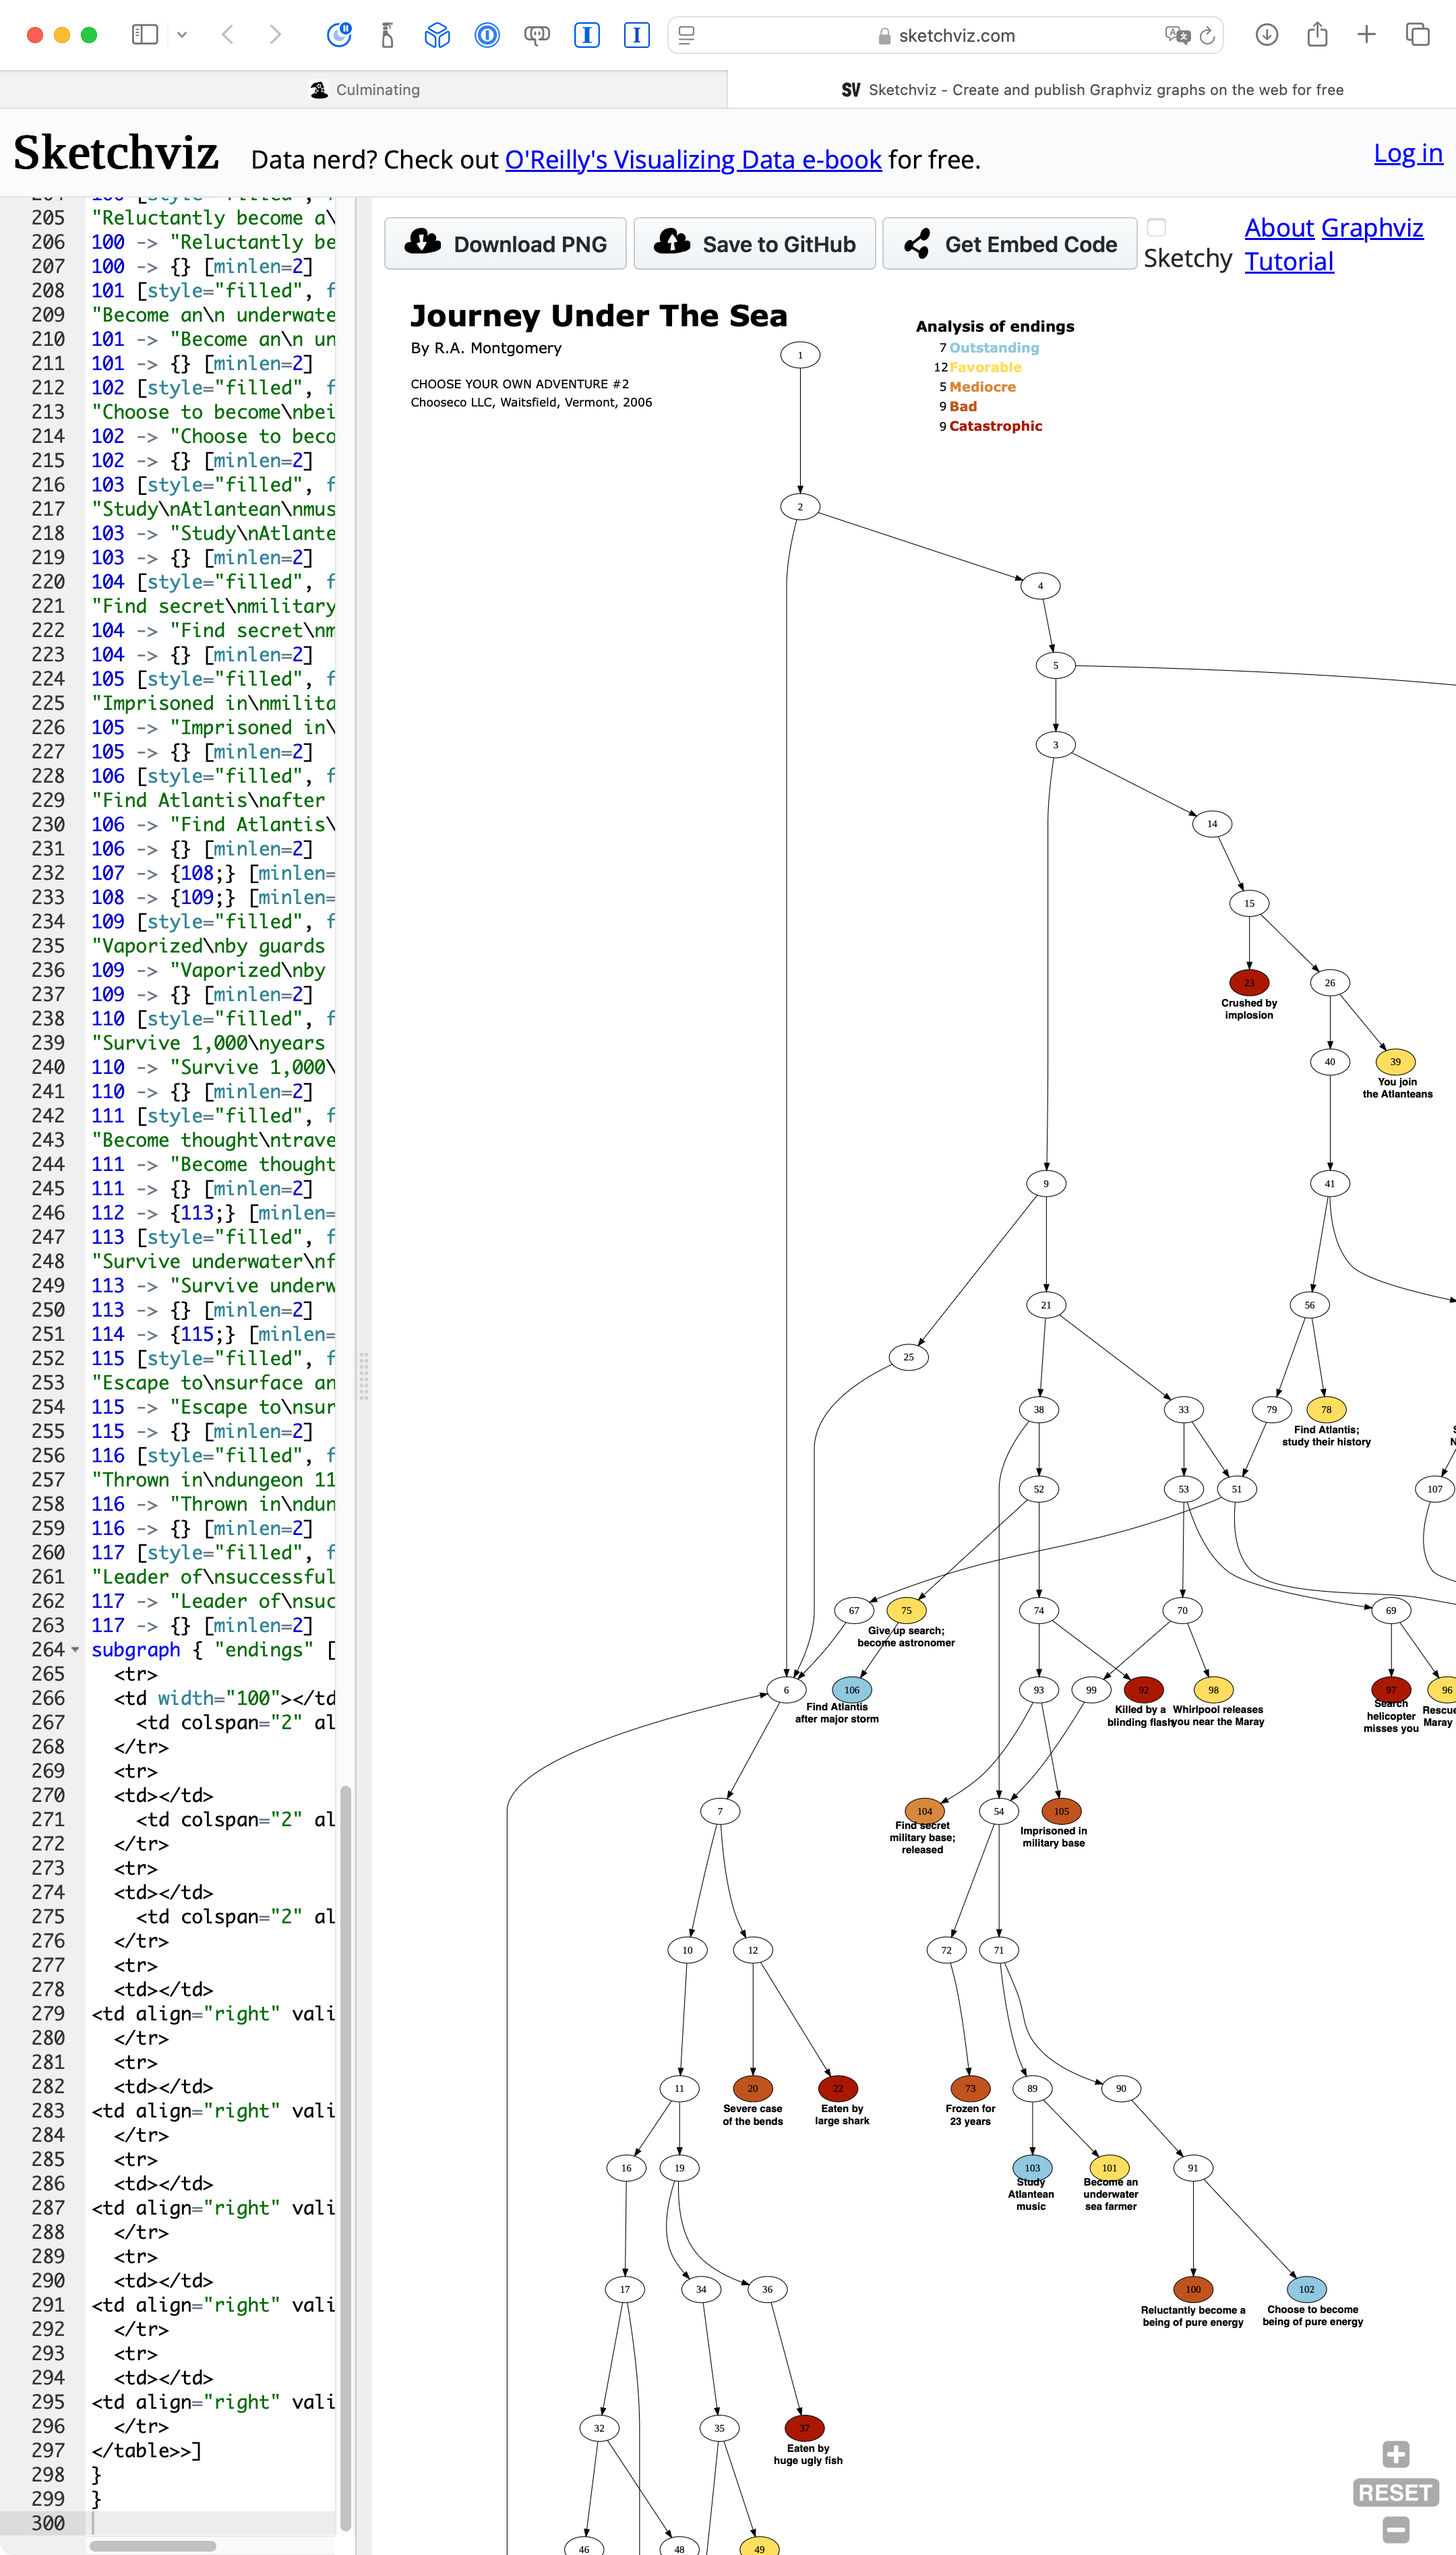
Task: Click the Share icon in Safari toolbar
Action: click(x=1317, y=35)
